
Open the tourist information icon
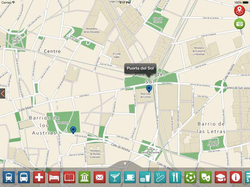click(236, 177)
